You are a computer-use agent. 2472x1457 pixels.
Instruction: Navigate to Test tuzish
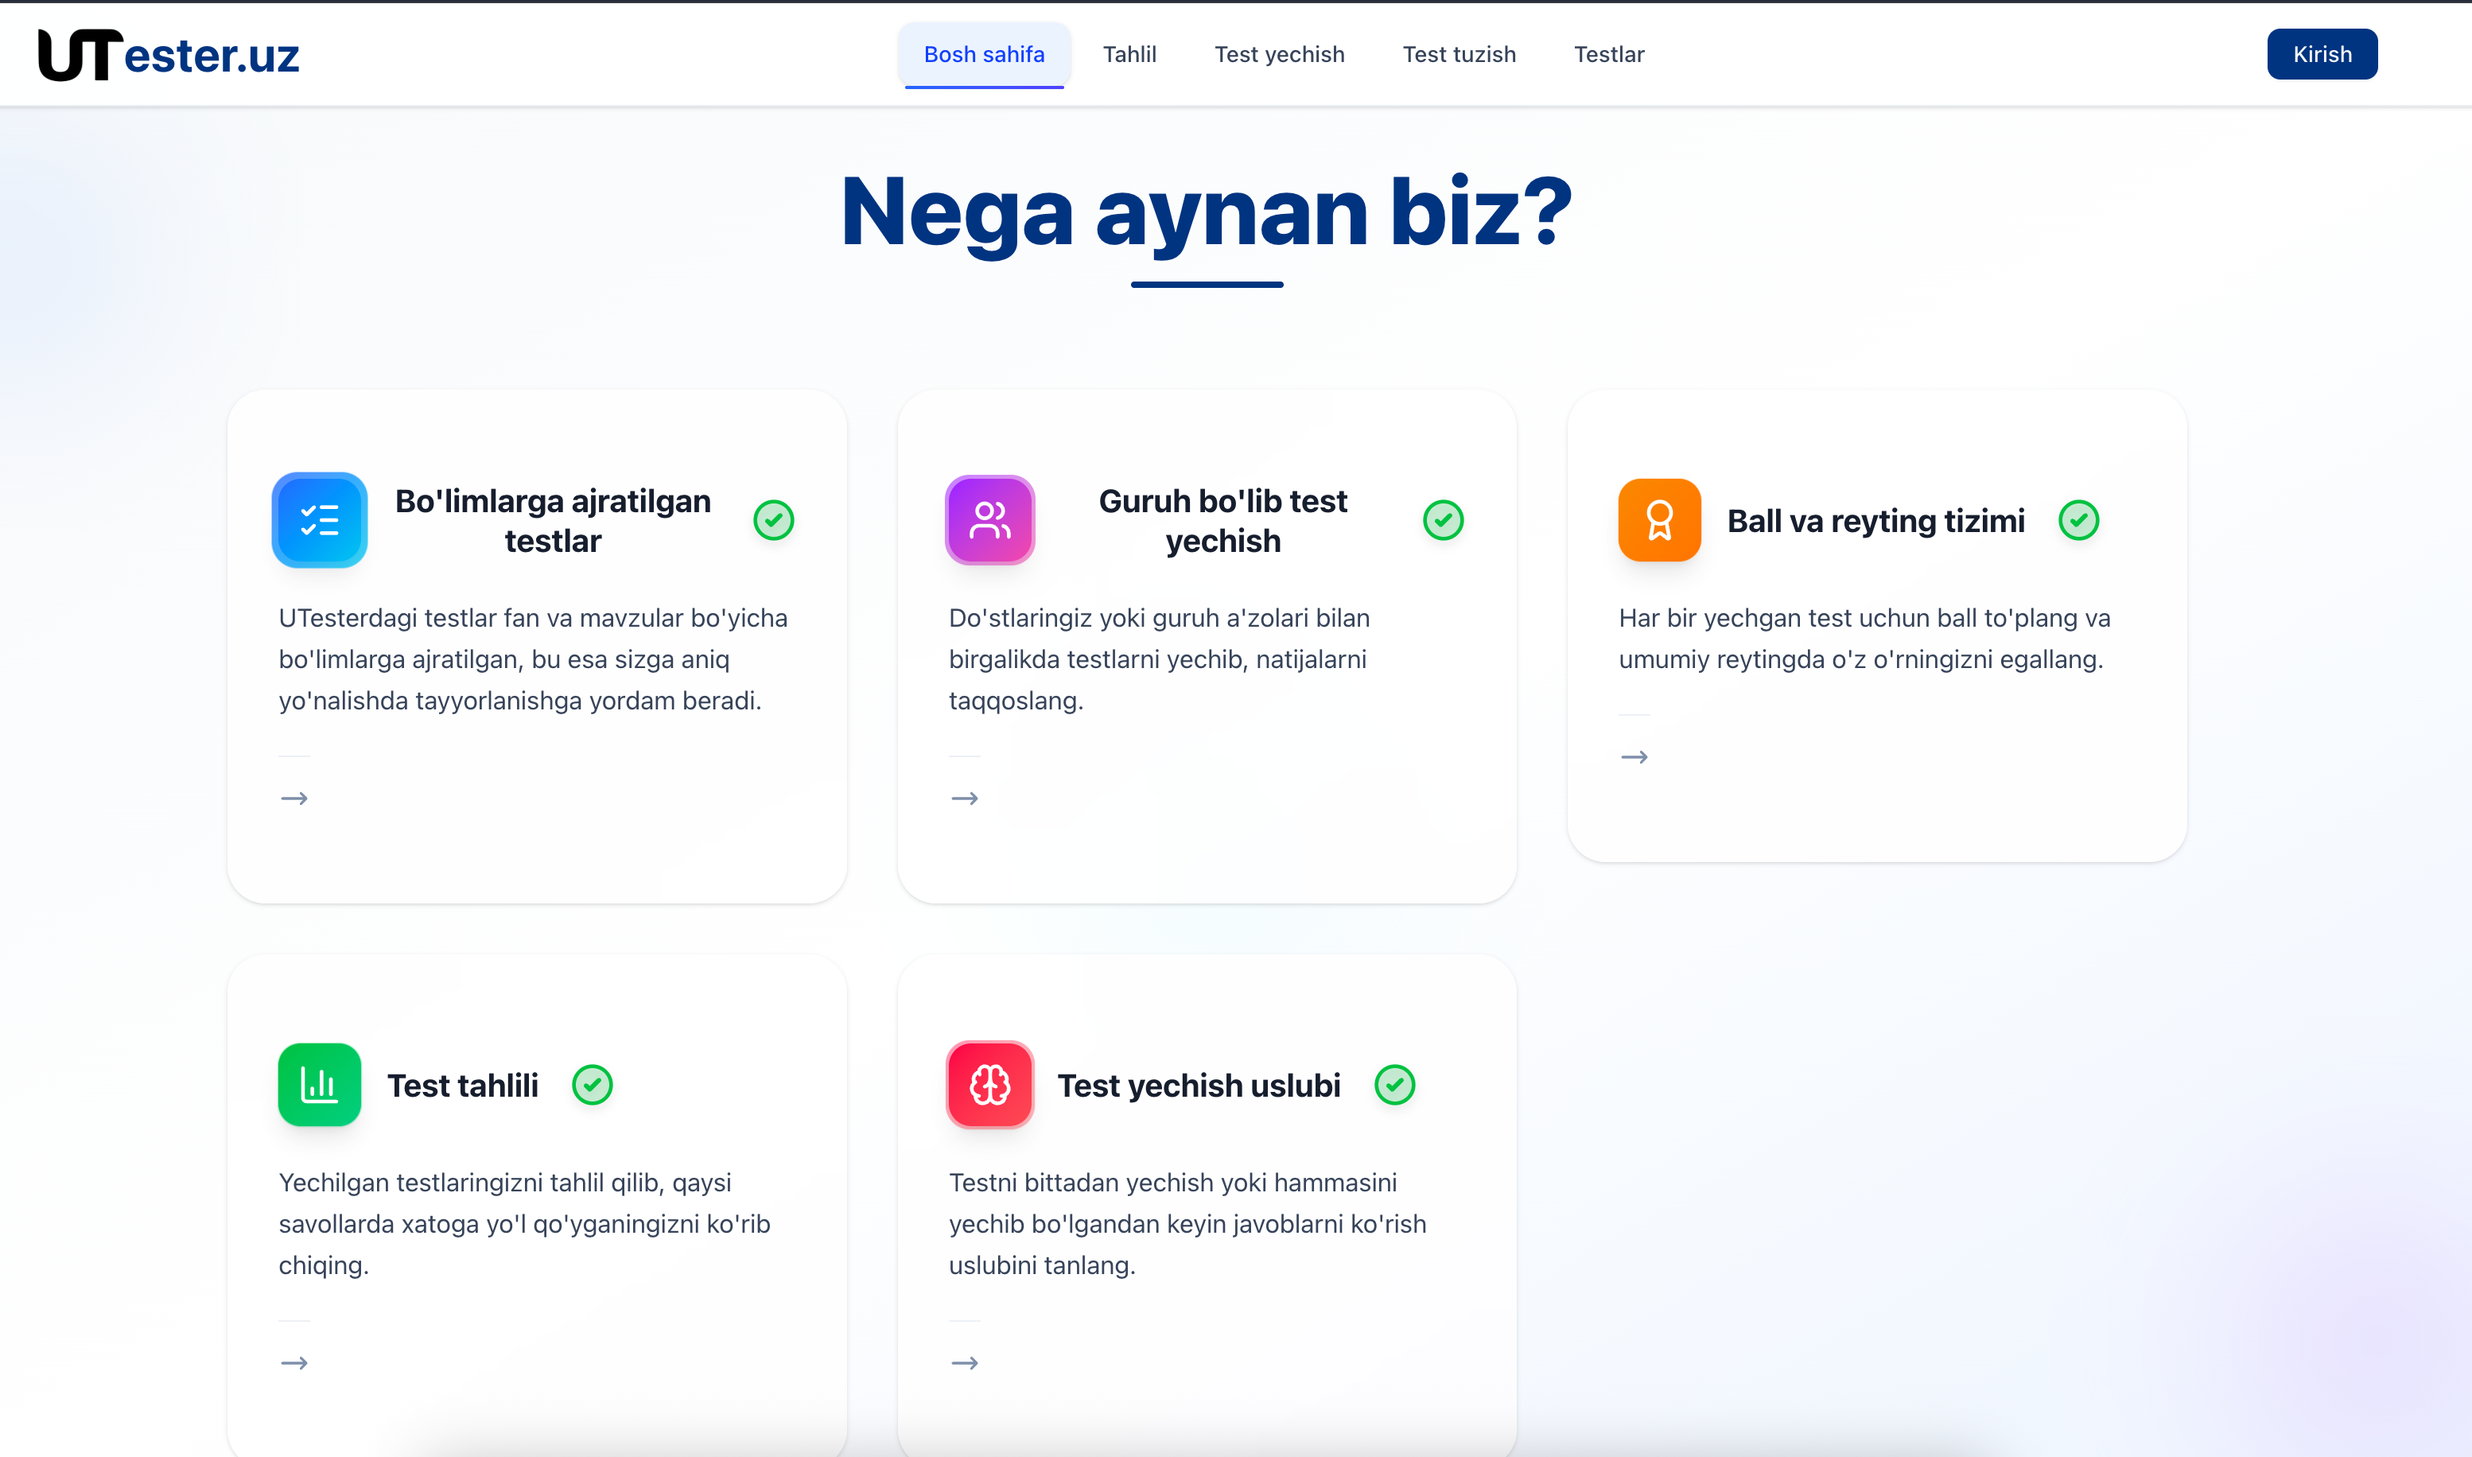tap(1459, 54)
